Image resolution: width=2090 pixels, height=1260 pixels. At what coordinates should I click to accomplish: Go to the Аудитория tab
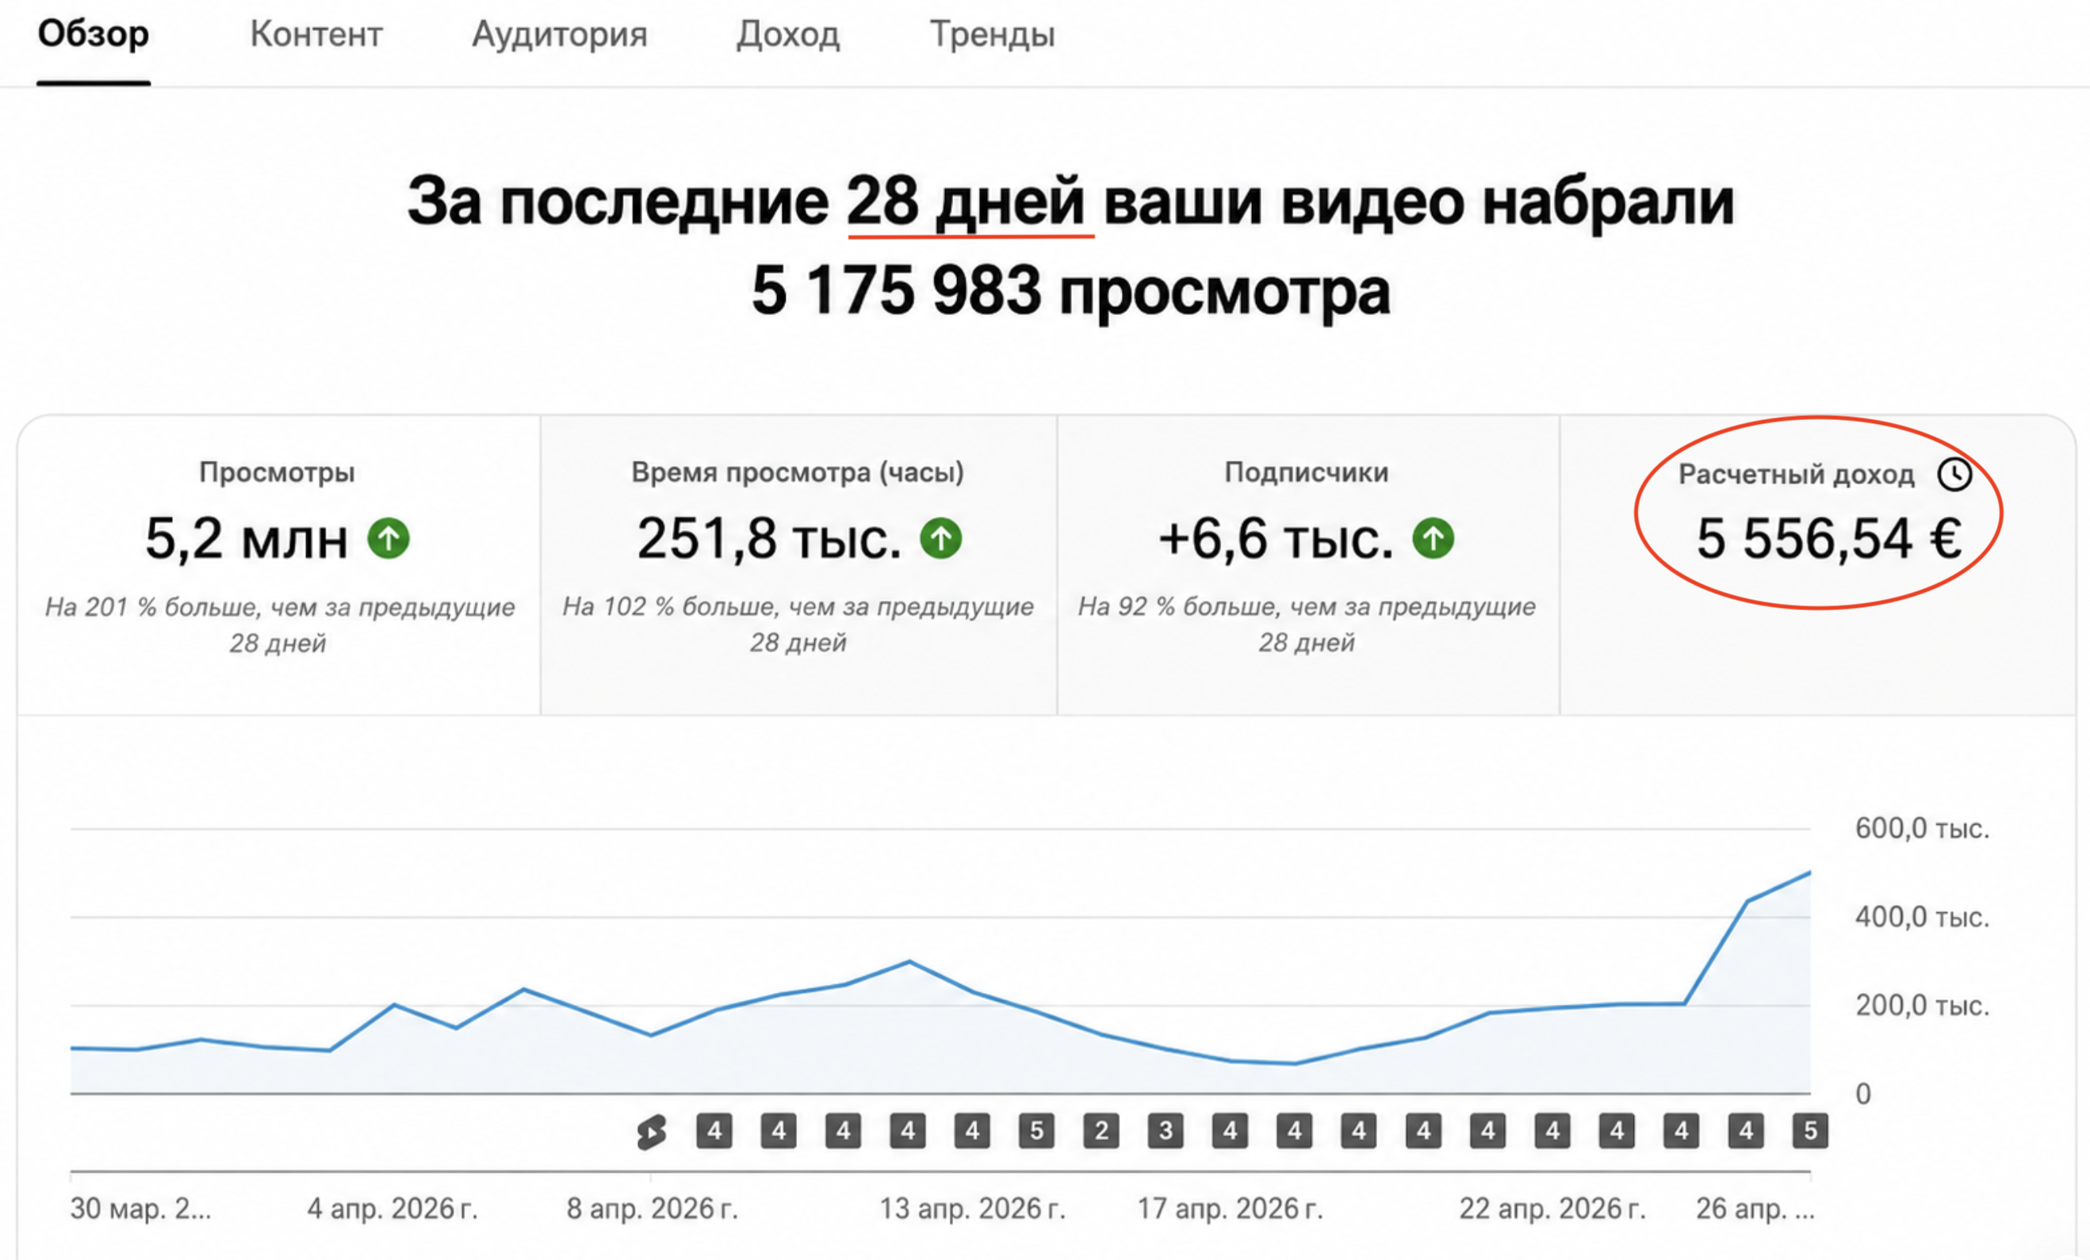[560, 35]
